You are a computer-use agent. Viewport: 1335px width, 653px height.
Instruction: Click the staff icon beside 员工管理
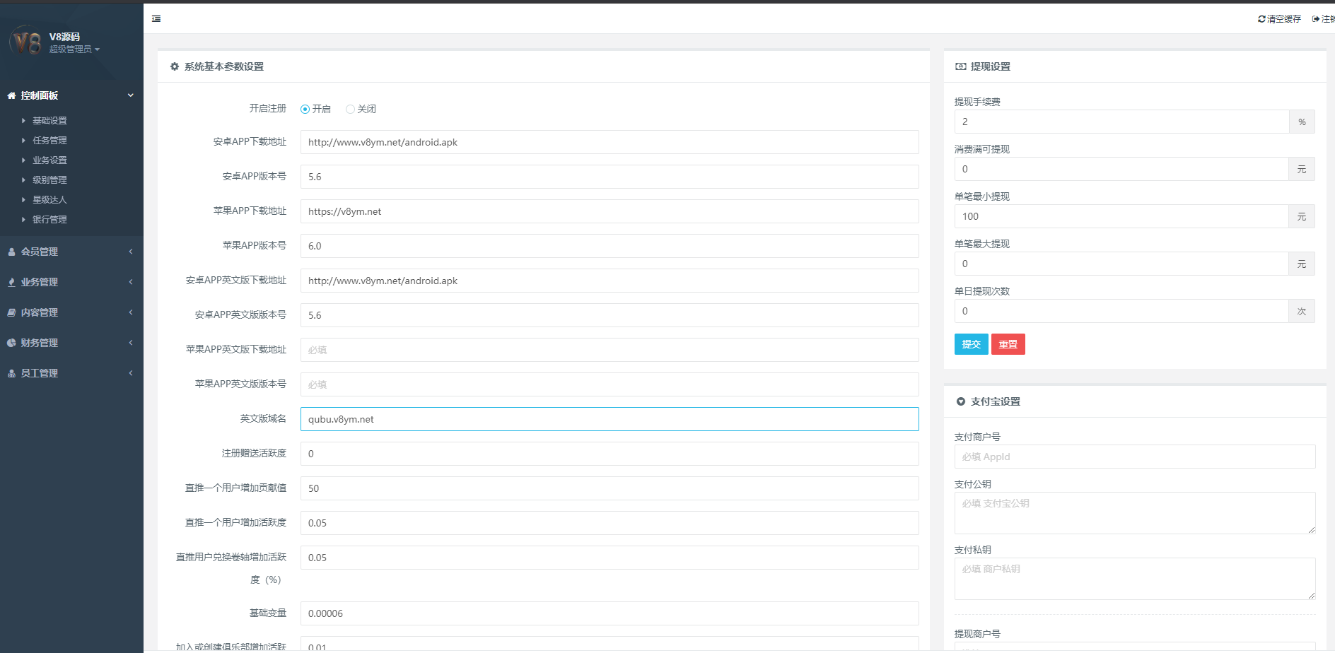(x=11, y=374)
